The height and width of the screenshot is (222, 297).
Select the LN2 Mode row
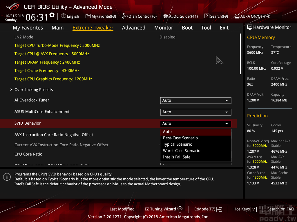point(118,37)
